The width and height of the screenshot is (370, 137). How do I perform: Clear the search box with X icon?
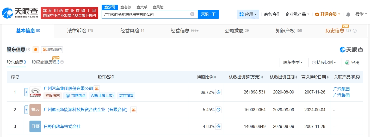tap(192, 14)
